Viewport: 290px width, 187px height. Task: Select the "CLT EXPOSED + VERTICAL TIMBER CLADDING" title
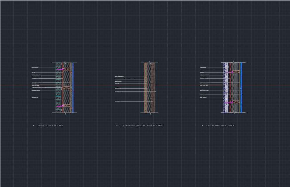click(141, 126)
